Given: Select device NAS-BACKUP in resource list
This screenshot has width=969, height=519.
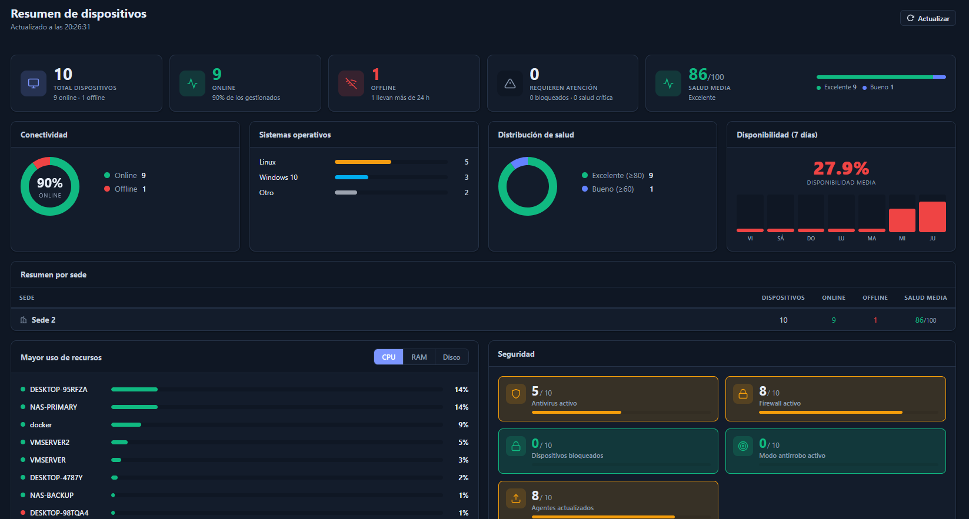Looking at the screenshot, I should point(245,495).
